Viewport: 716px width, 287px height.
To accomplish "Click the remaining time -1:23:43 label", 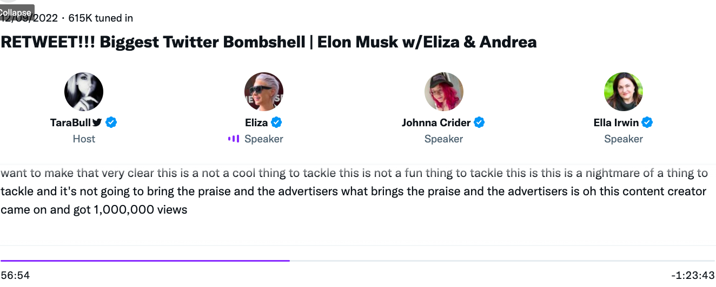I will tap(693, 275).
